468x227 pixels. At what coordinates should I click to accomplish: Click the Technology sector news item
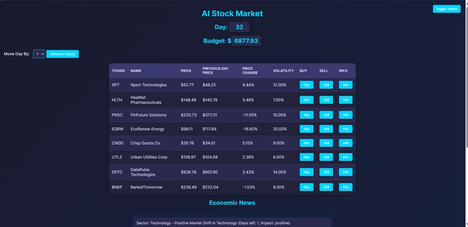click(232, 223)
